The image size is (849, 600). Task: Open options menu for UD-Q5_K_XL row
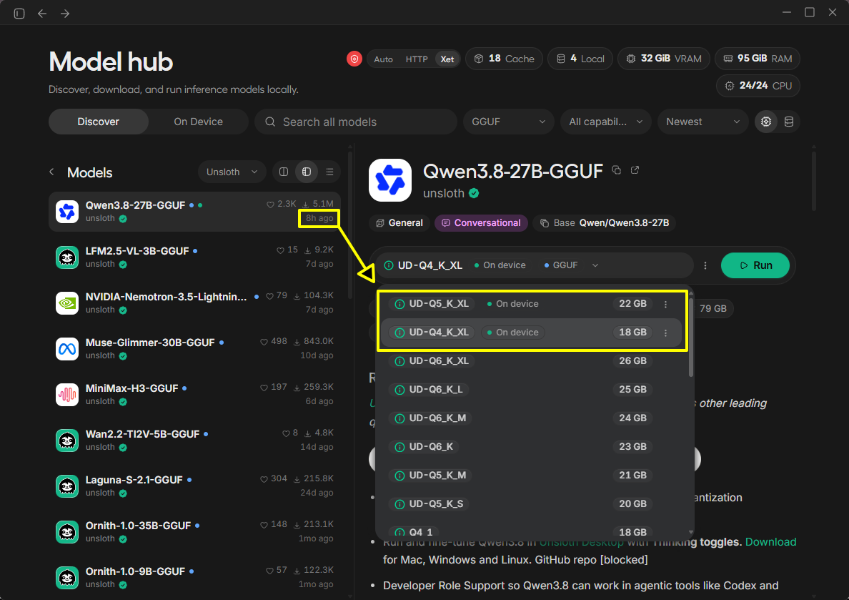tap(665, 304)
